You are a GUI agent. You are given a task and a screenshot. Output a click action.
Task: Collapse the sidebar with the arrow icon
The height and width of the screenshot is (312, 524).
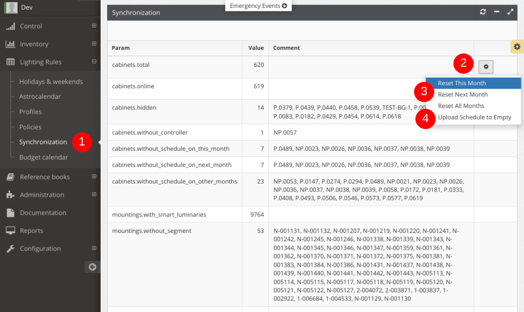(93, 267)
